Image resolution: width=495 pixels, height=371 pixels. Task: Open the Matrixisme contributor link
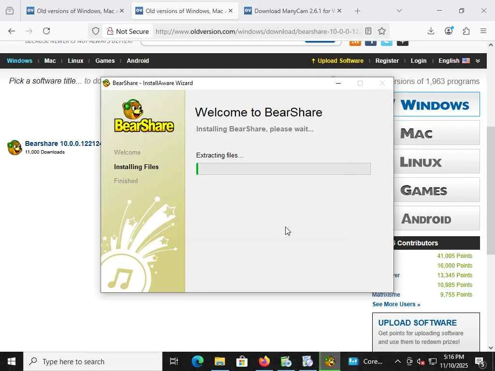pos(386,295)
